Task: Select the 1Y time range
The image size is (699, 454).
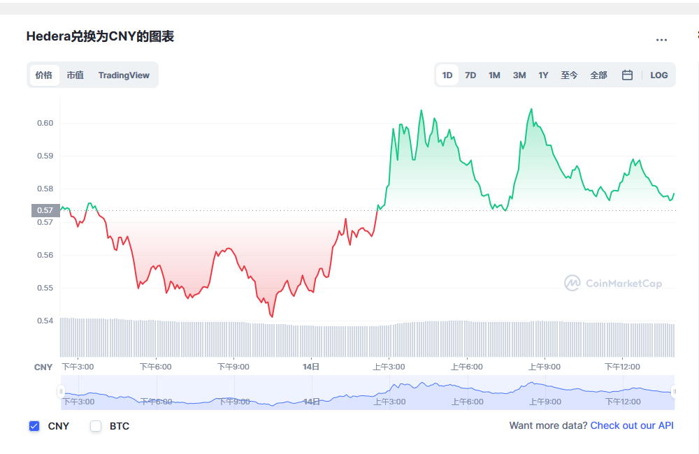Action: (x=543, y=75)
